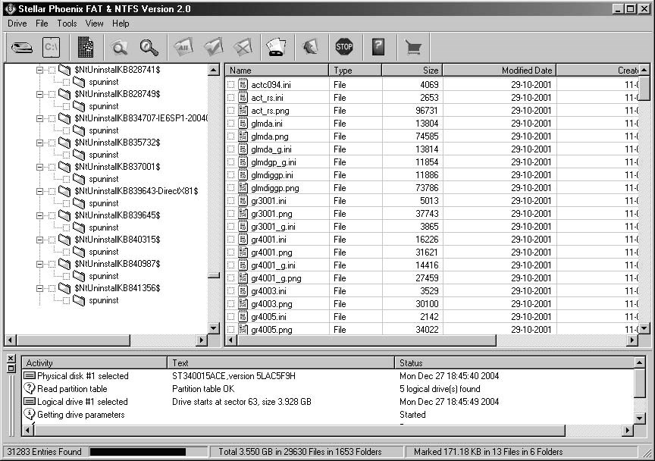
Task: Click the shopping cart icon
Action: pyautogui.click(x=412, y=47)
